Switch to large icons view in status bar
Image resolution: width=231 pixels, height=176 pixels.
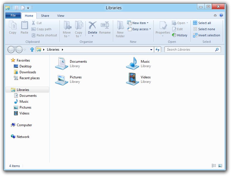click(x=220, y=166)
